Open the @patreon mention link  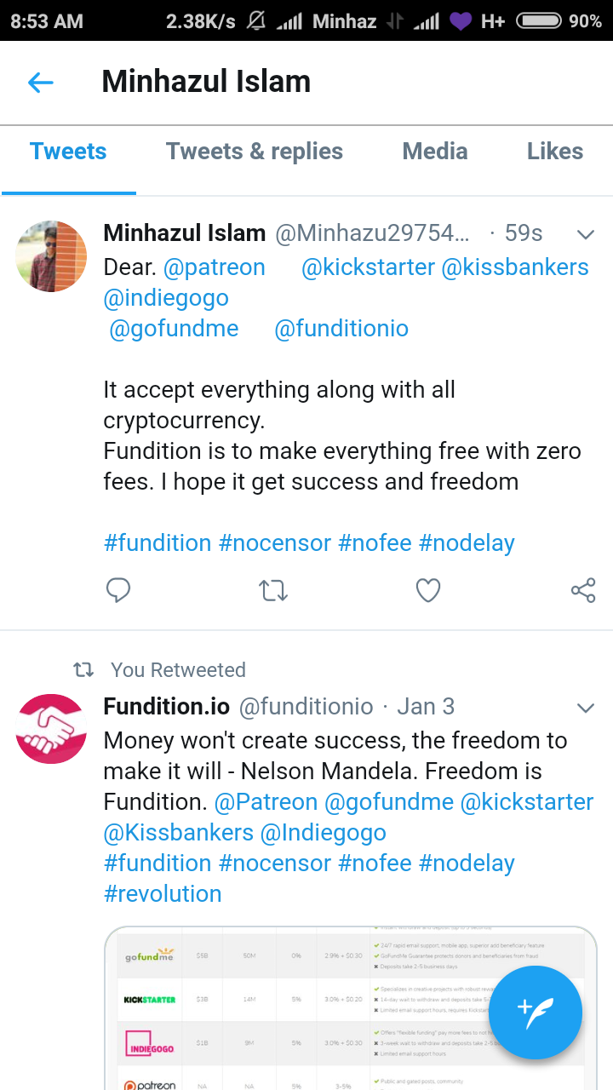pyautogui.click(x=214, y=267)
